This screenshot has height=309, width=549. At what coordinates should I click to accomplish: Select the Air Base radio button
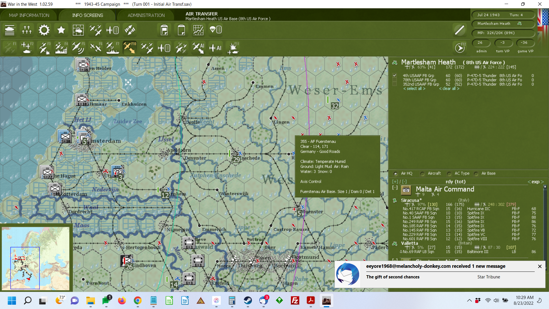click(476, 174)
